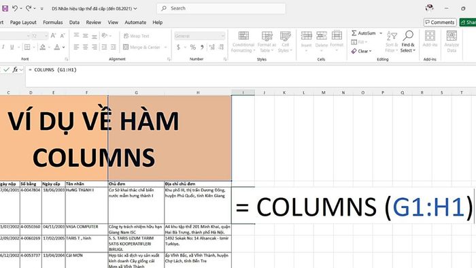Screen dimensions: 476x268
Task: Click the Decrease Decimal icon
Action: [221, 47]
